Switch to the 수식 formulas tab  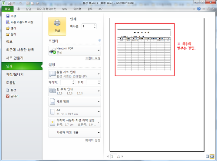point(65,9)
